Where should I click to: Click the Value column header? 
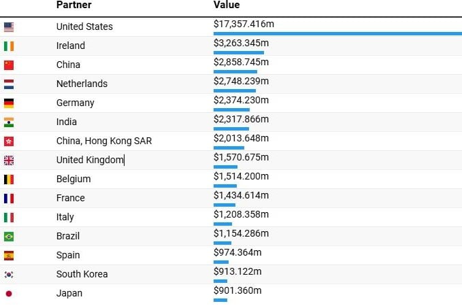(x=227, y=5)
